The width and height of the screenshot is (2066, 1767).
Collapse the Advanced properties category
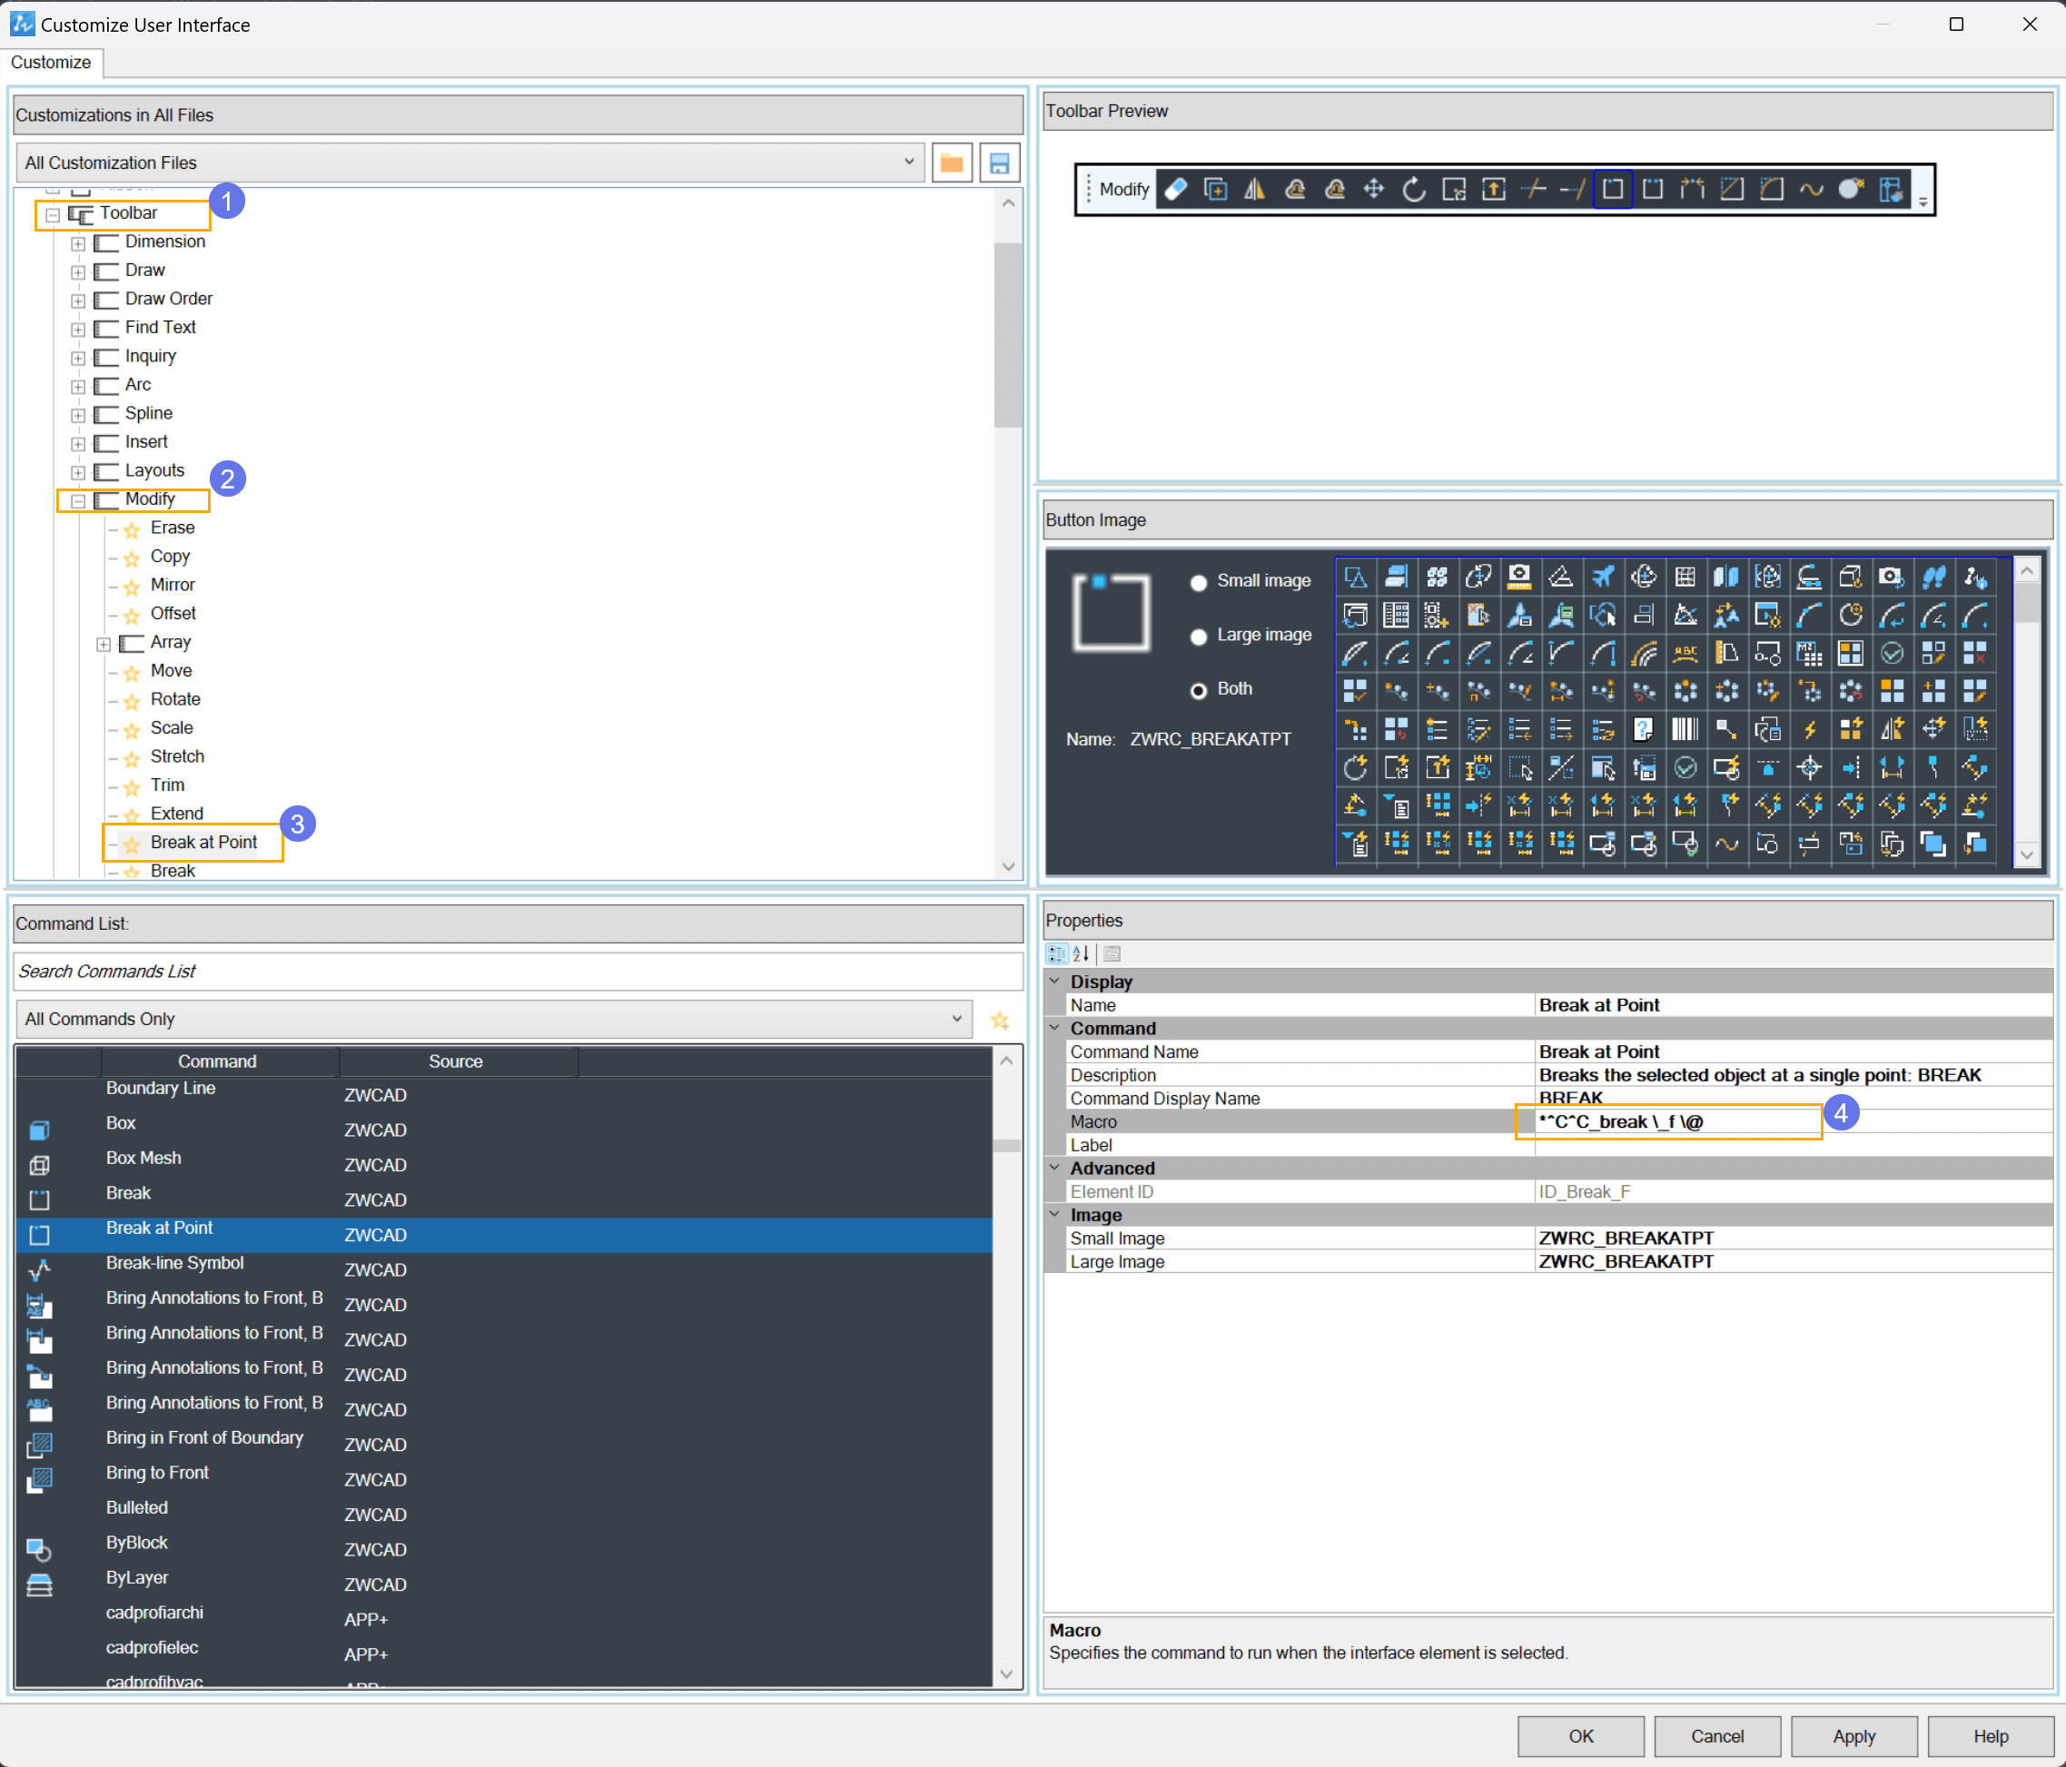click(1054, 1168)
